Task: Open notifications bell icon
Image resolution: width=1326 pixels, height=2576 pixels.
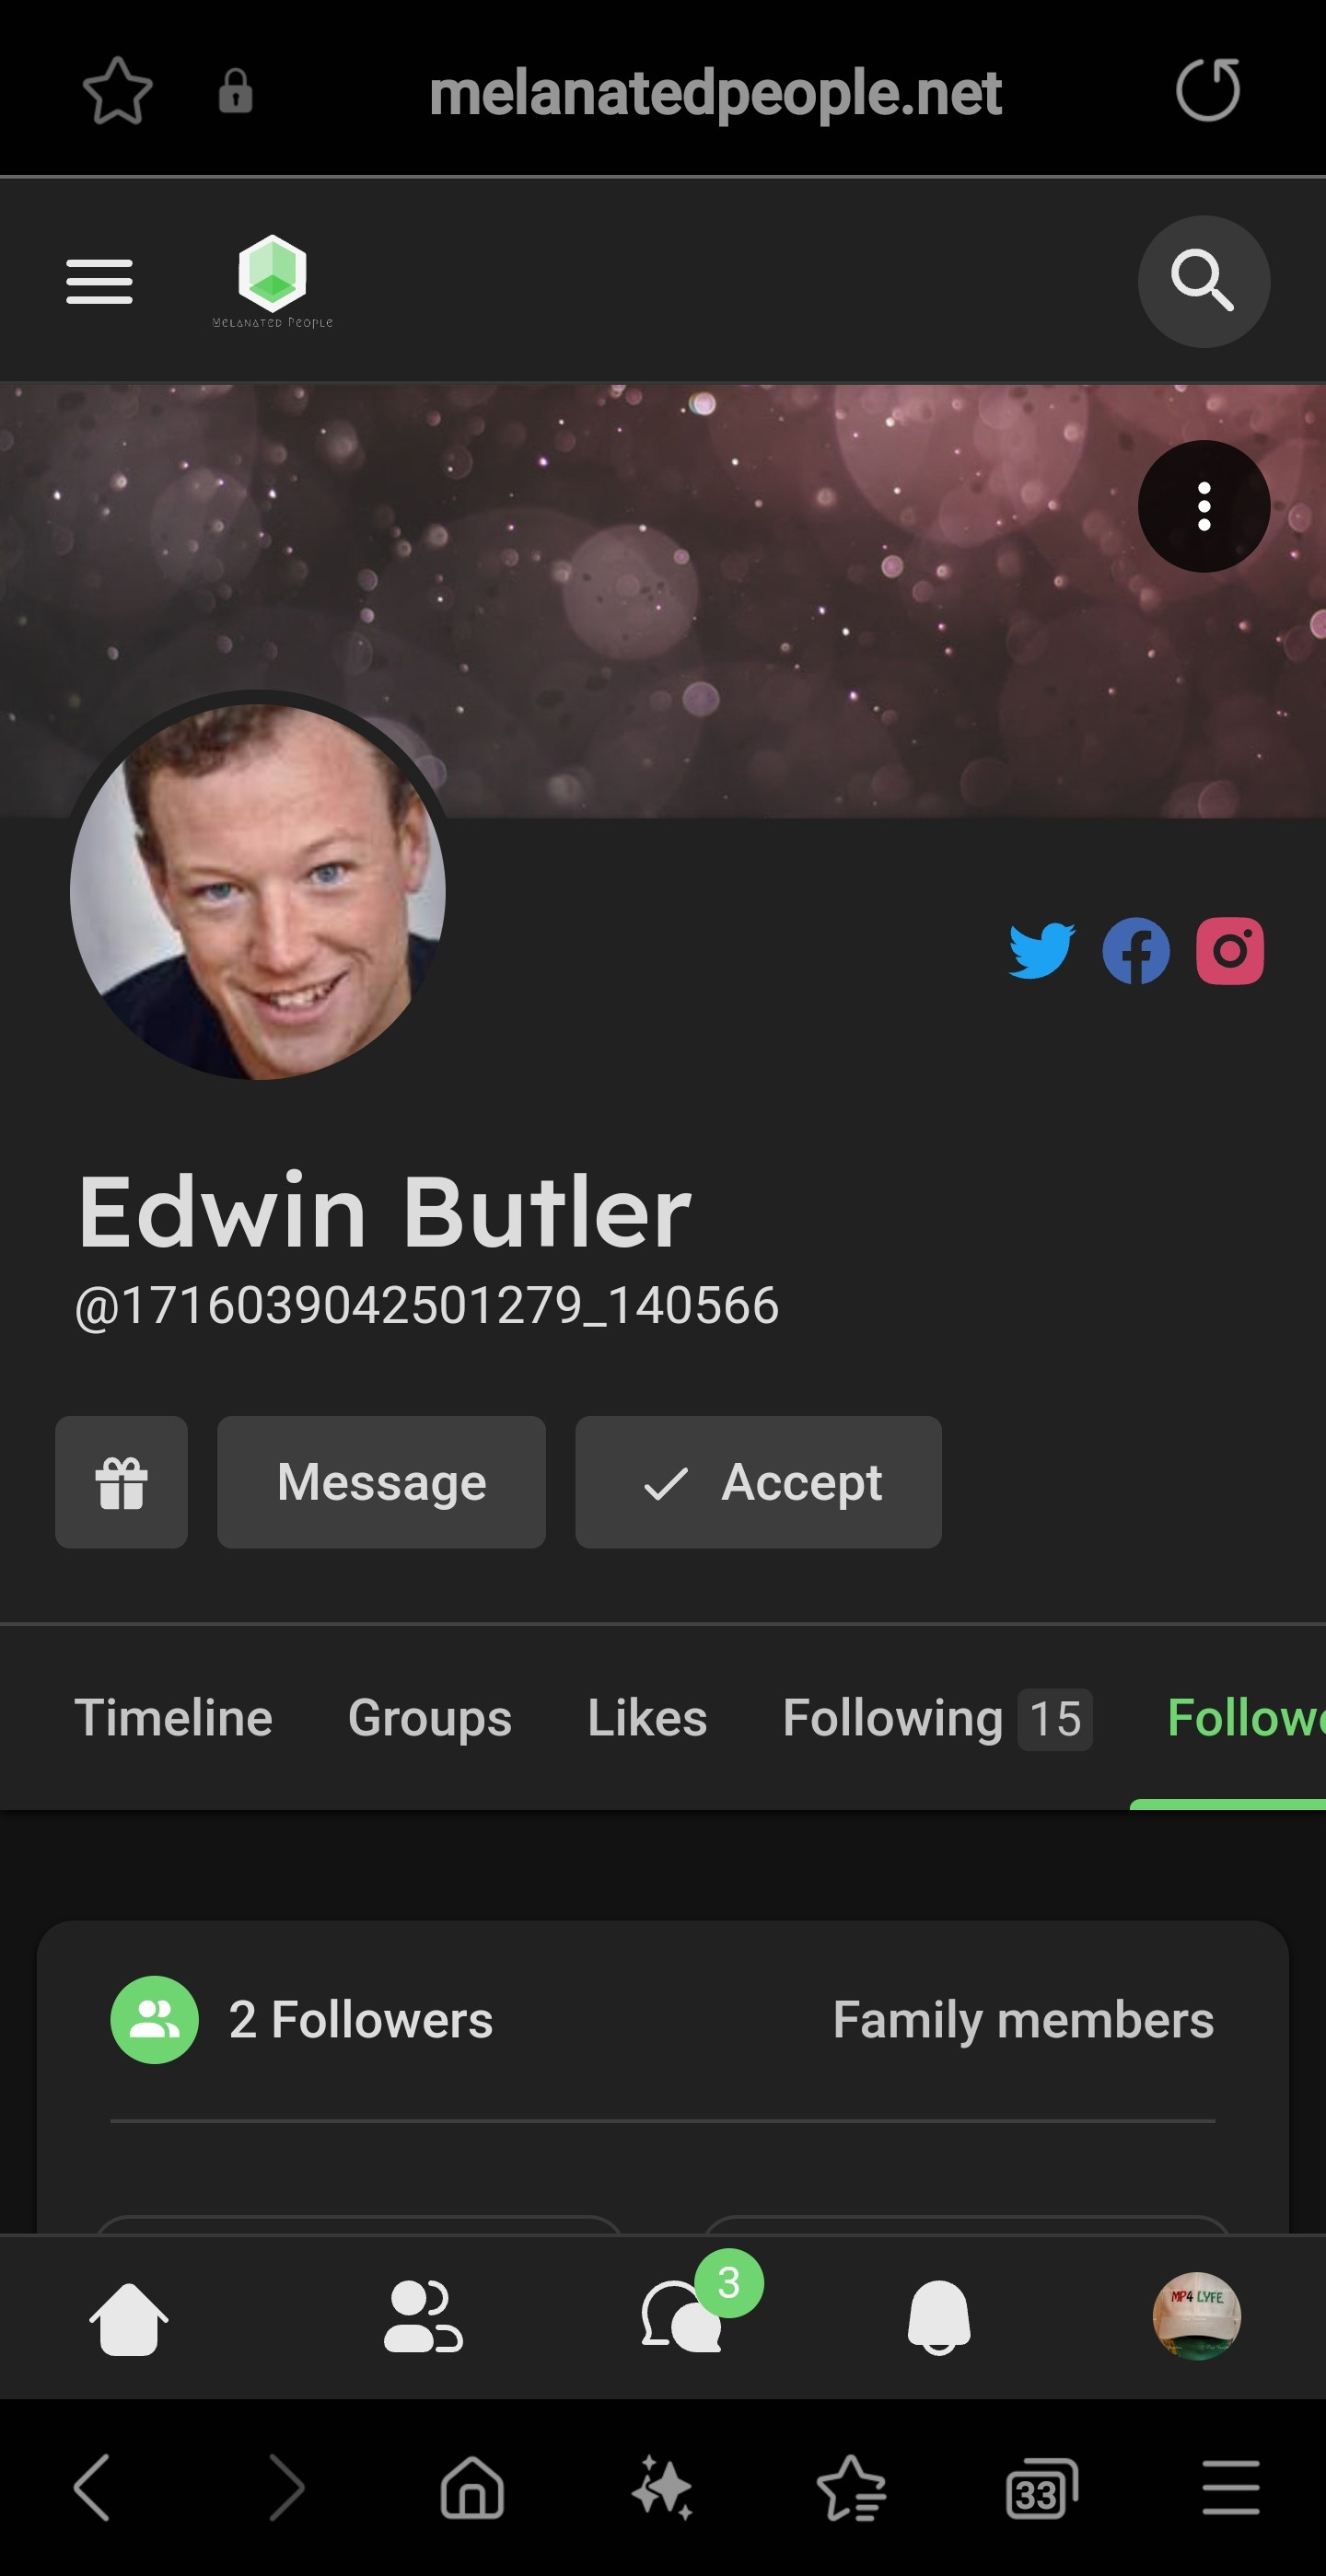Action: 938,2317
